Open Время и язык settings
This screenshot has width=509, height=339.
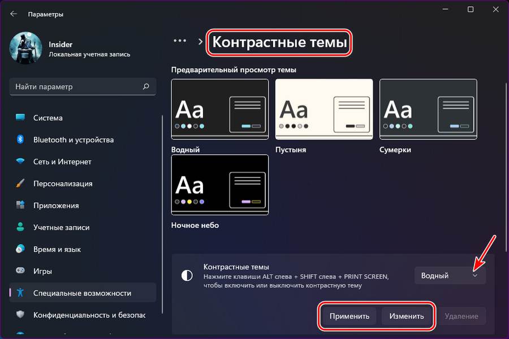coord(83,249)
